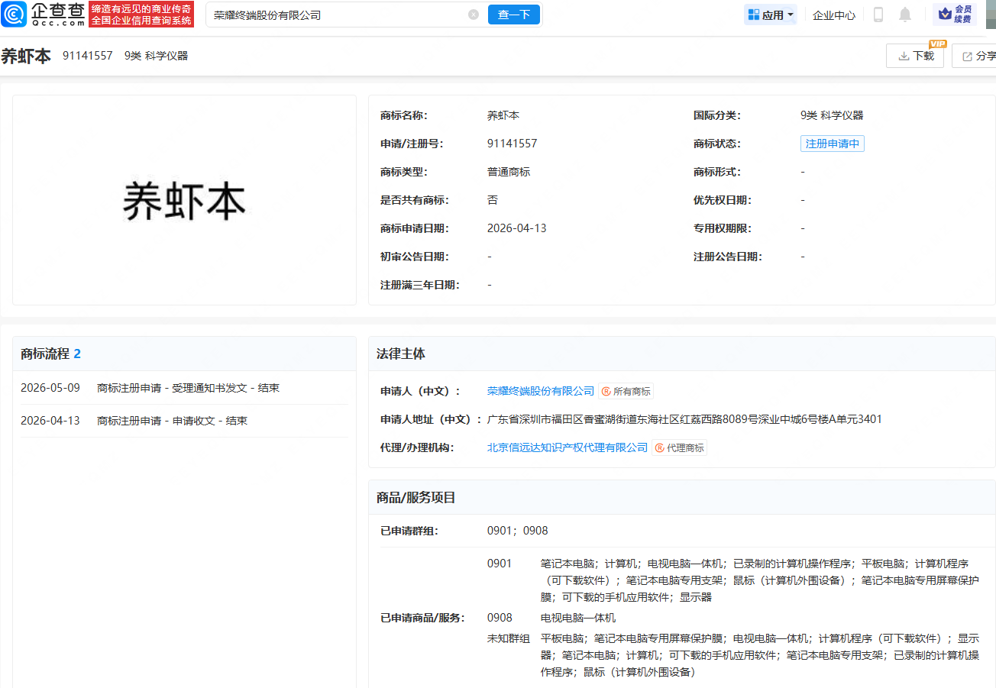The height and width of the screenshot is (688, 996).
Task: Select the 2026-04-13 申请收文 flow row
Action: coord(184,421)
